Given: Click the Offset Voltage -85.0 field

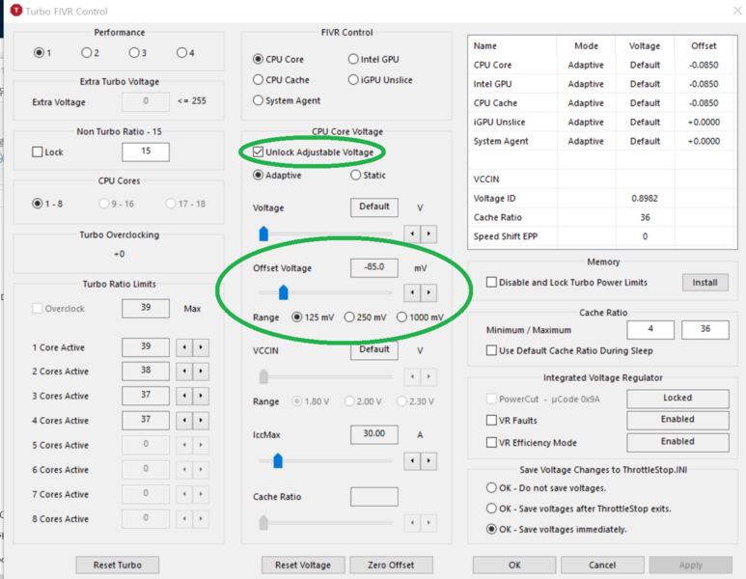Looking at the screenshot, I should (x=374, y=268).
